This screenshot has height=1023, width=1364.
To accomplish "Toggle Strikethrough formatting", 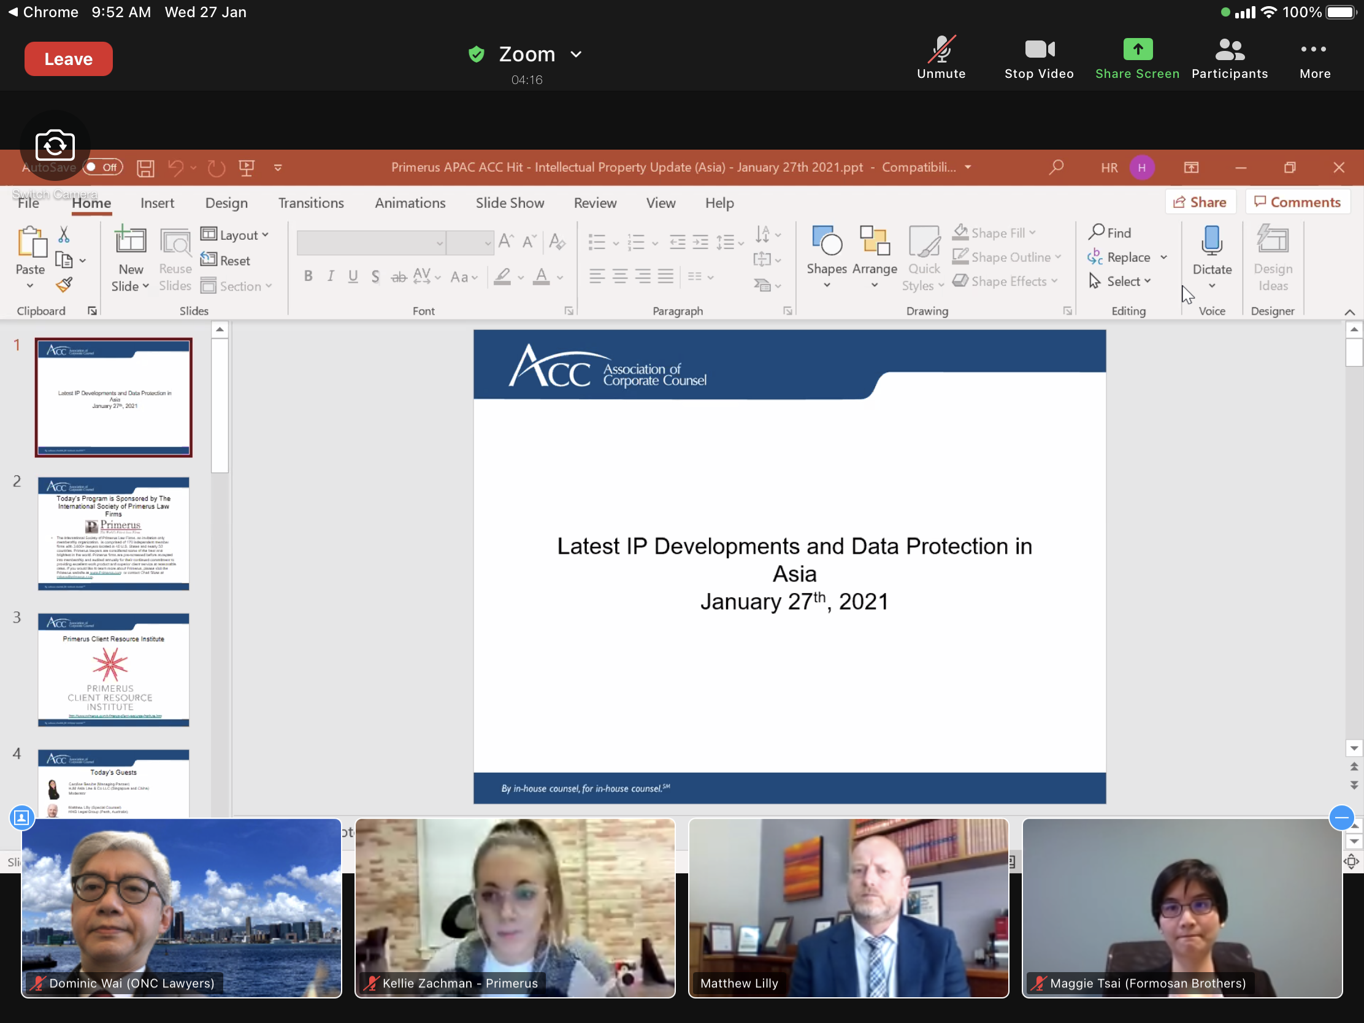I will [399, 277].
